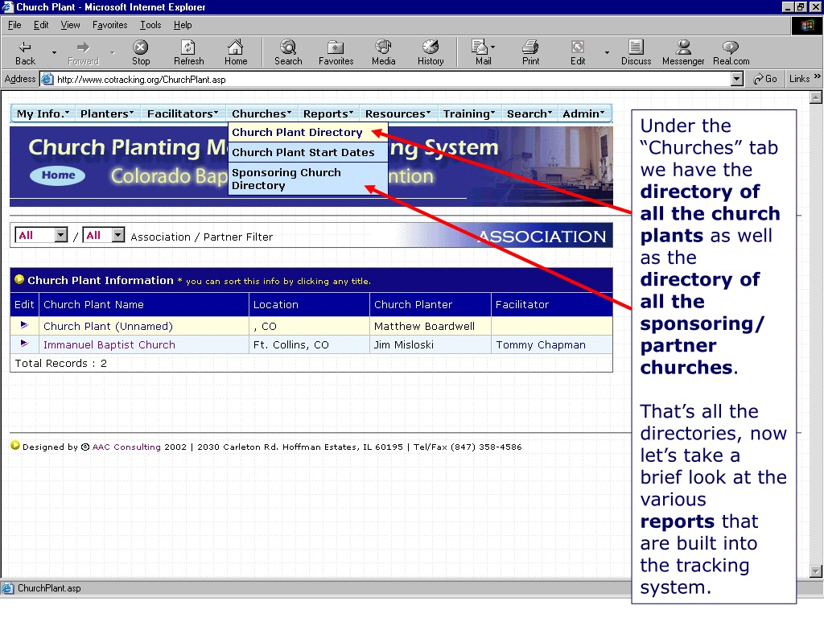
Task: Select Sponsoring Church Directory menu item
Action: [x=308, y=179]
